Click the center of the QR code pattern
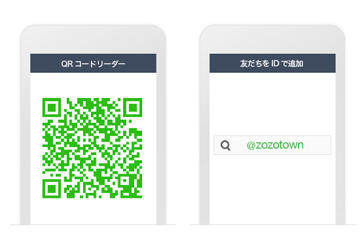Image resolution: width=364 pixels, height=242 pixels. click(x=92, y=148)
